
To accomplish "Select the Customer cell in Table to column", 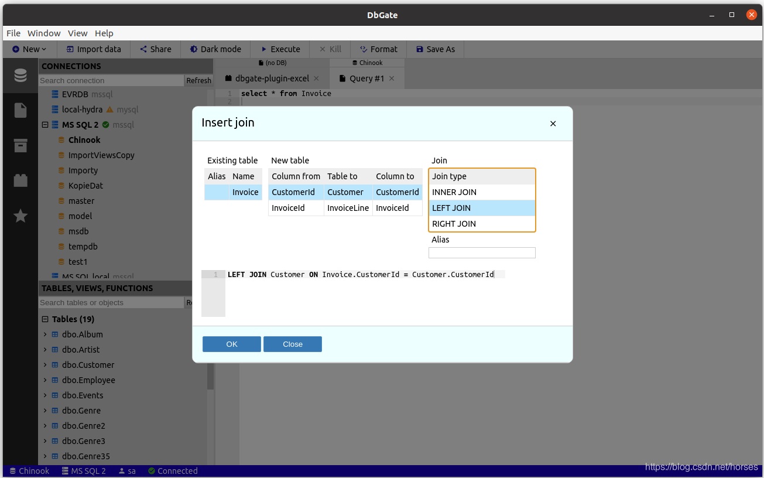I will (348, 192).
